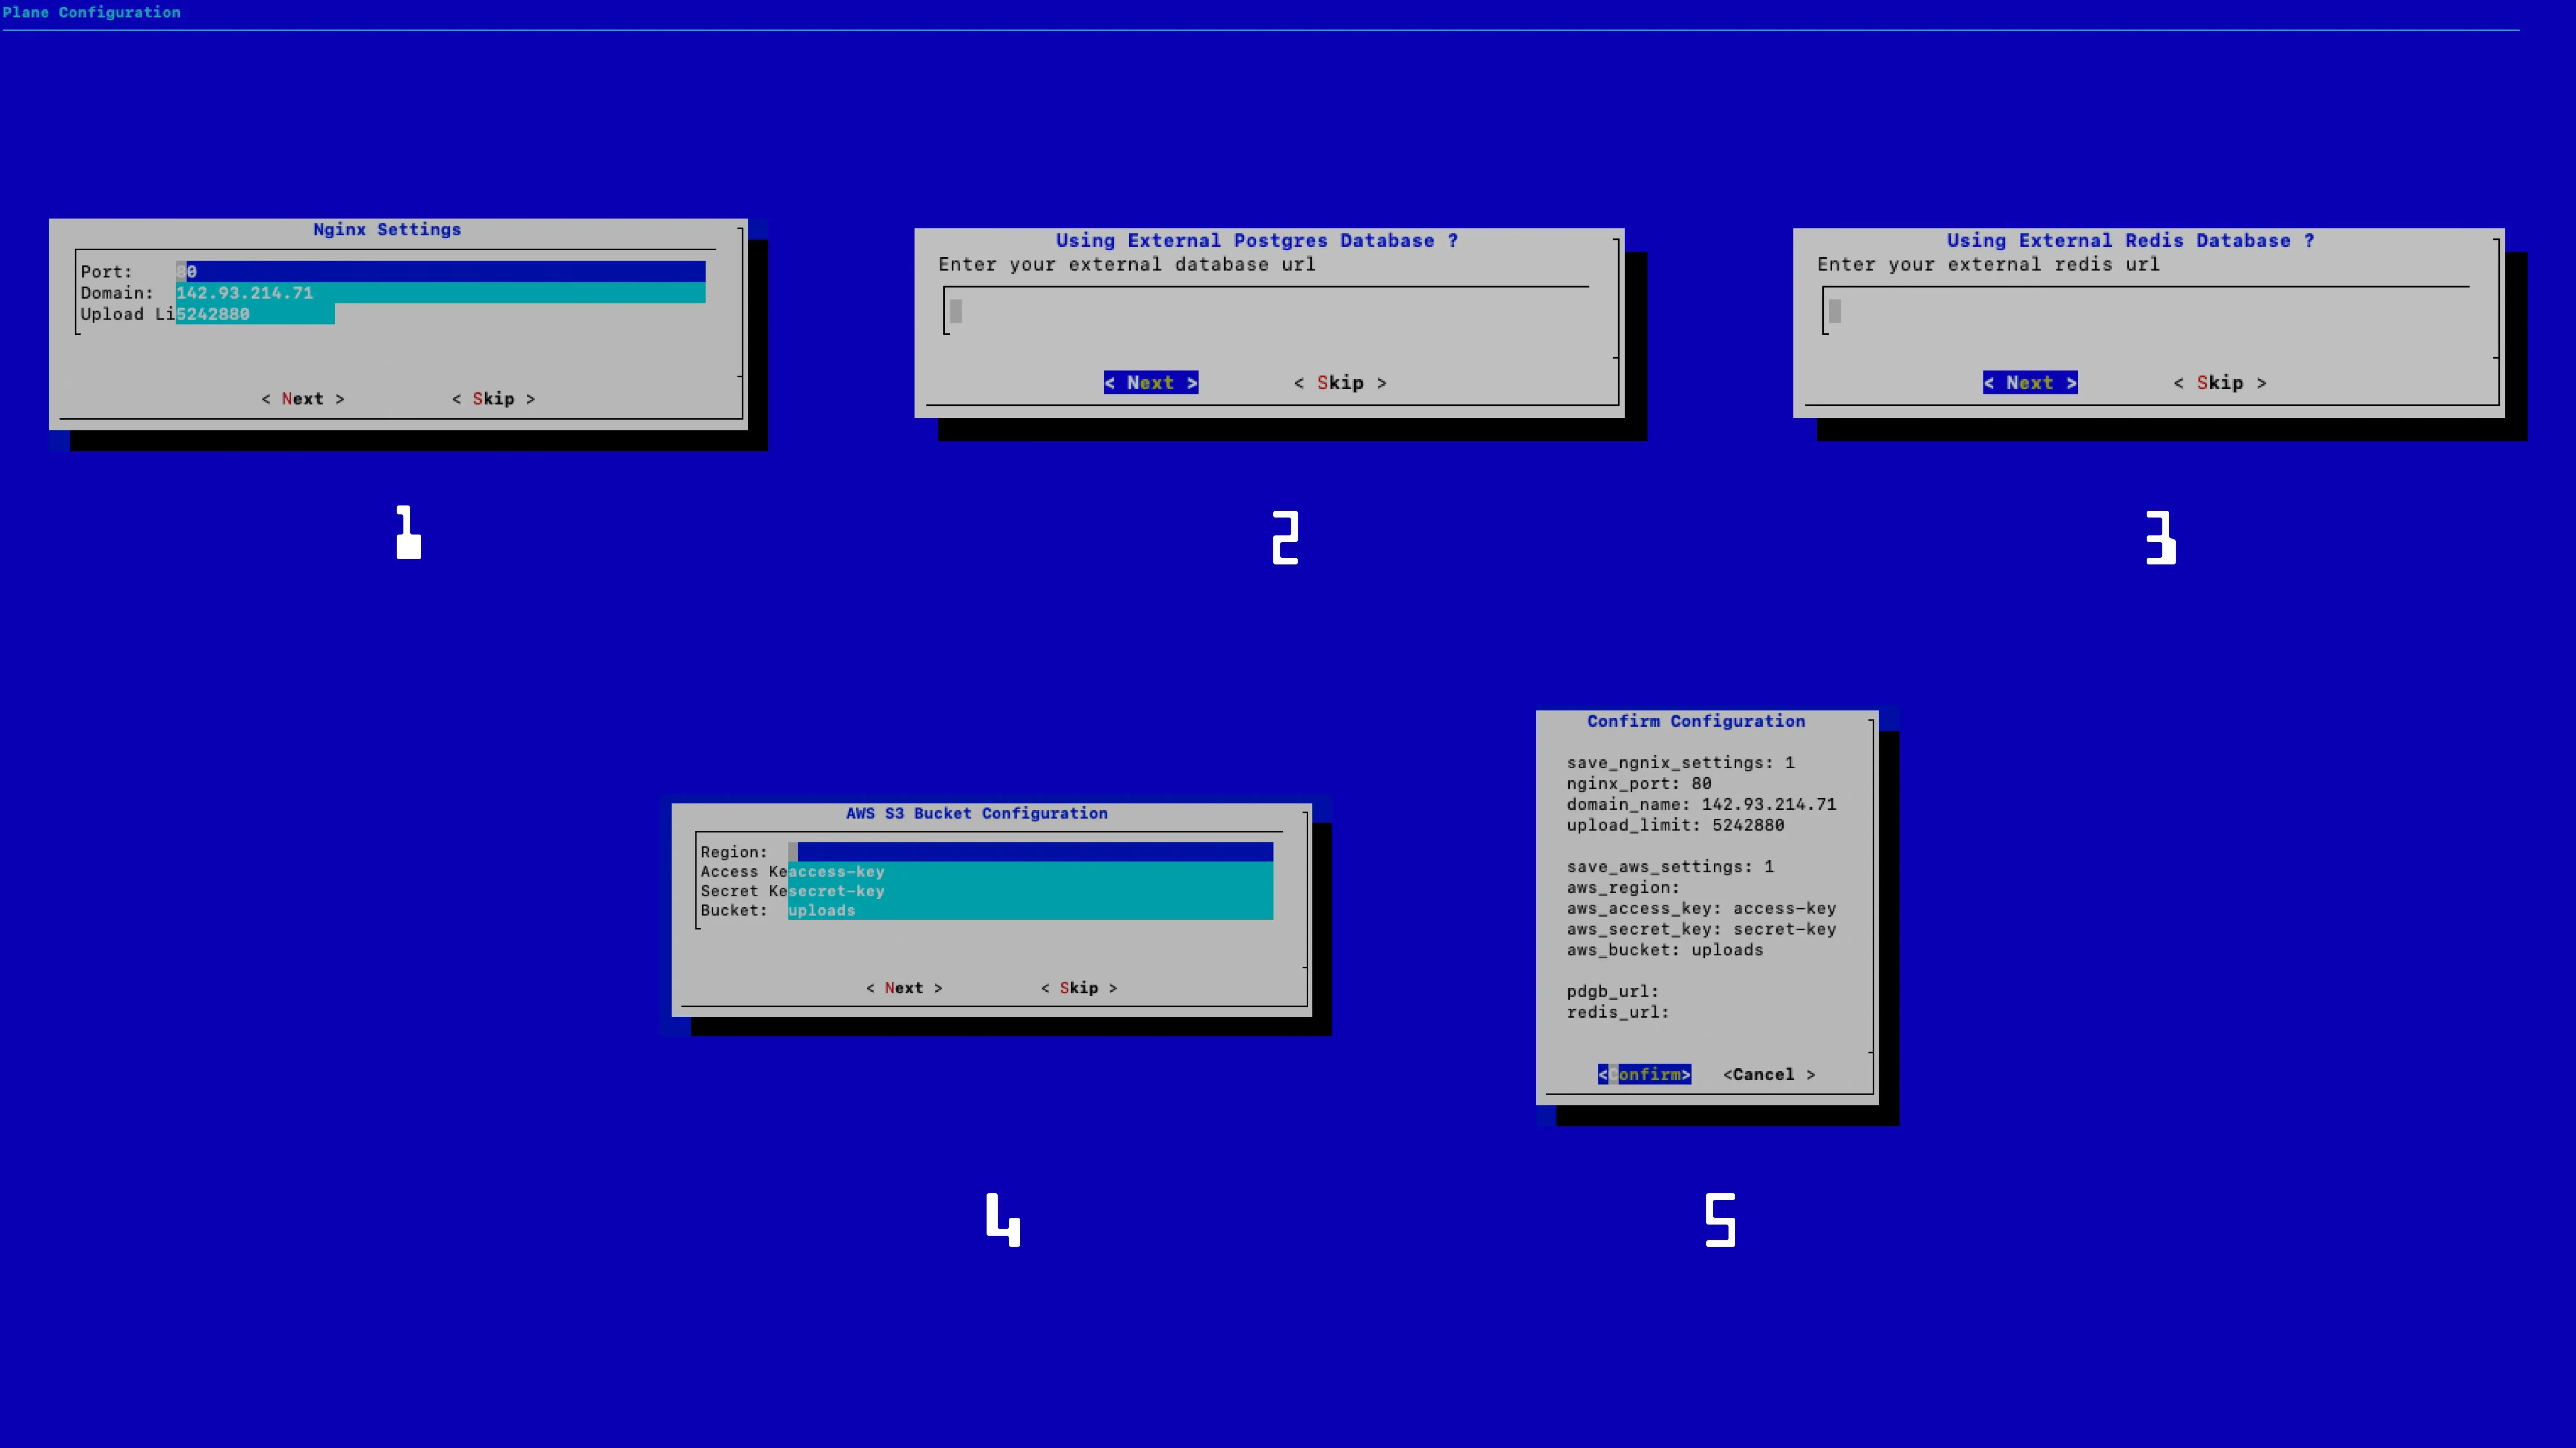Click the external database url input box
Viewport: 2576px width, 1448px height.
pyautogui.click(x=1266, y=312)
